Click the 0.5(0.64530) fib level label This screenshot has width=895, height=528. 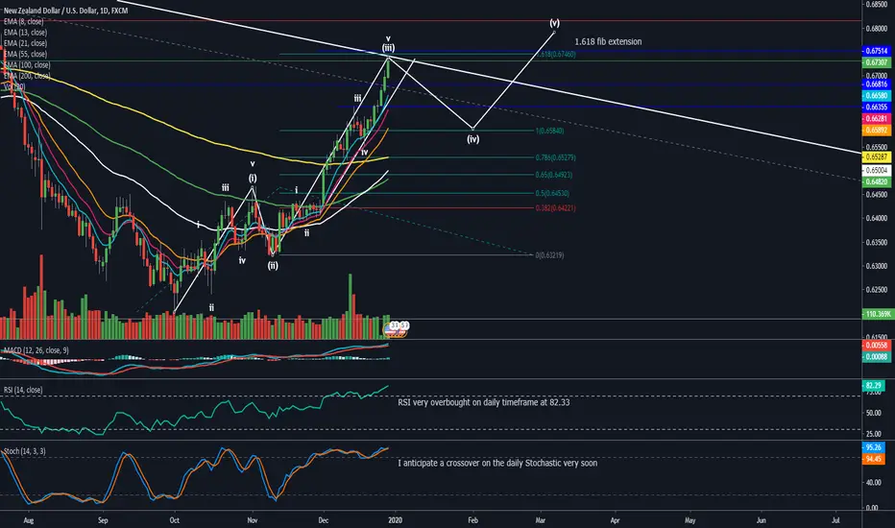point(552,194)
